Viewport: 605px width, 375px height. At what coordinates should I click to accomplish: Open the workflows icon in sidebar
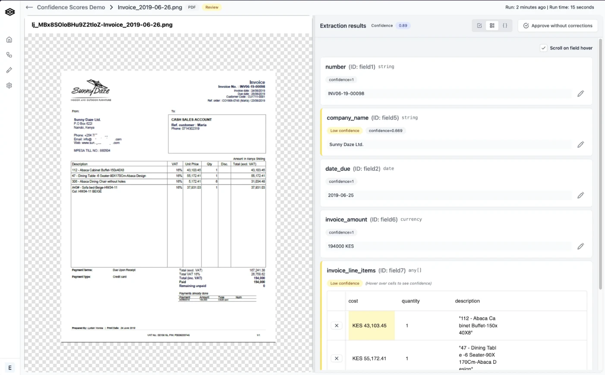click(9, 55)
